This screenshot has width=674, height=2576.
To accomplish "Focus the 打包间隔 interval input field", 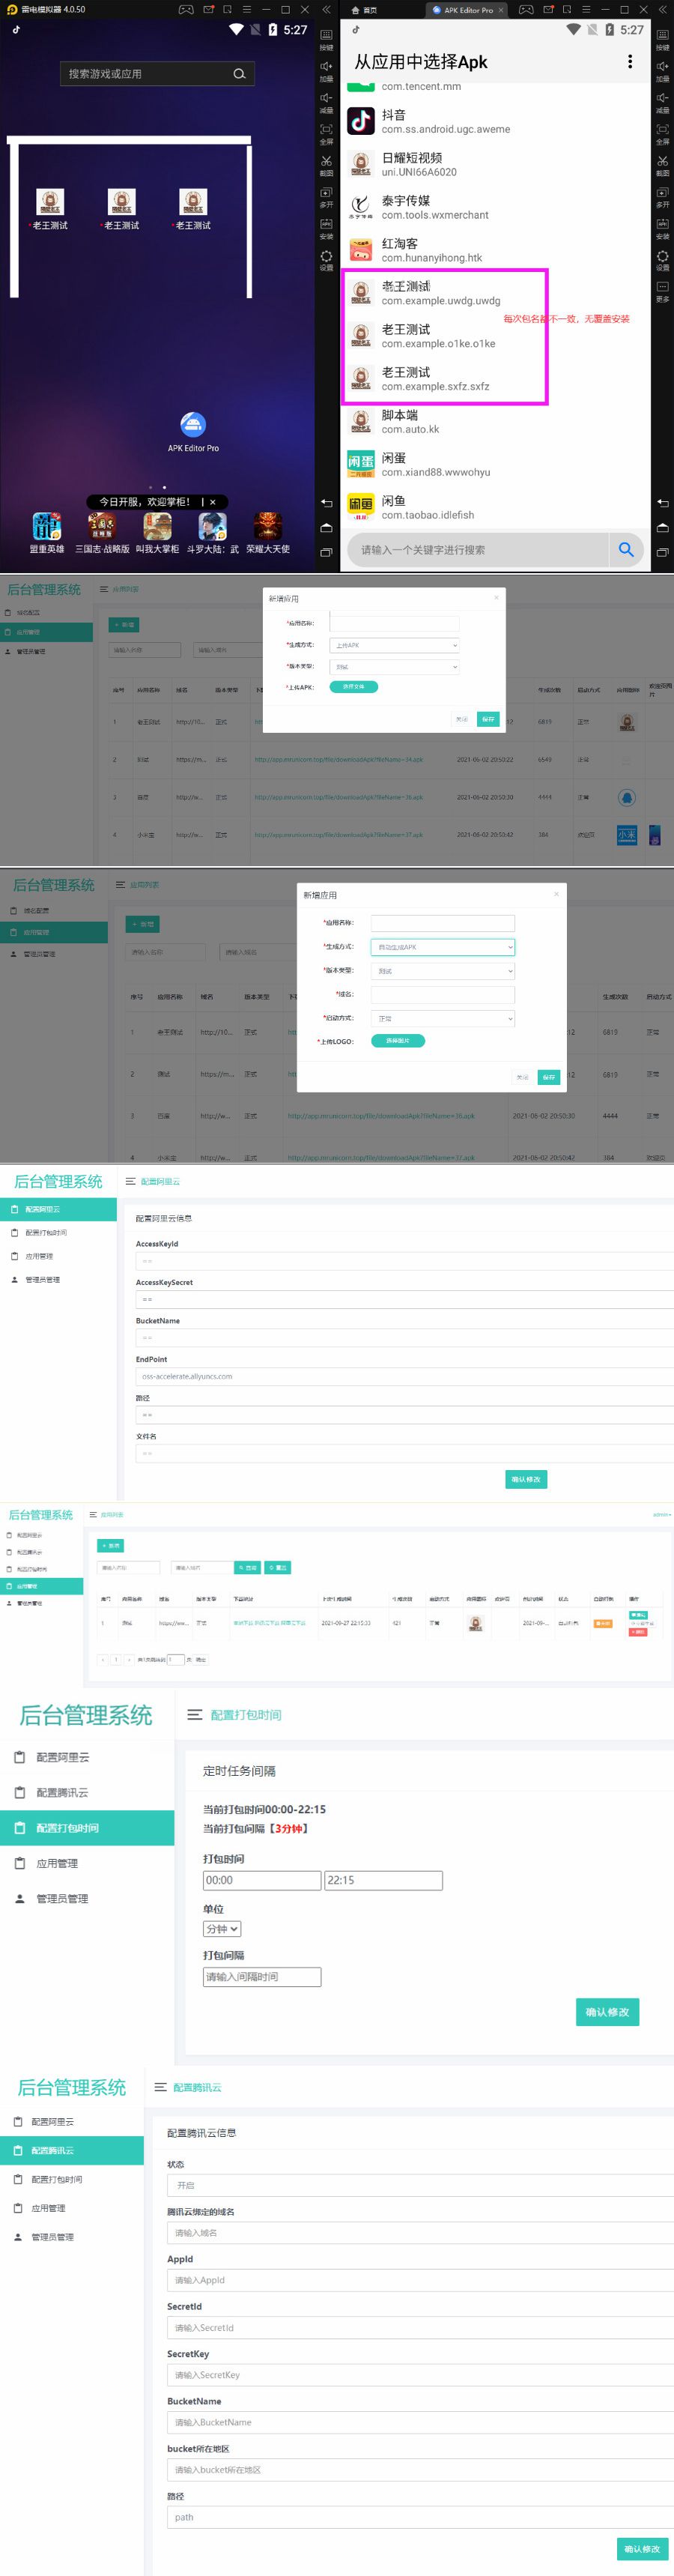I will [262, 1976].
